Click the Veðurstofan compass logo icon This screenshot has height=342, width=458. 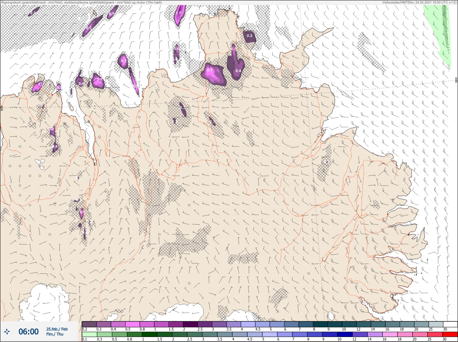7,332
